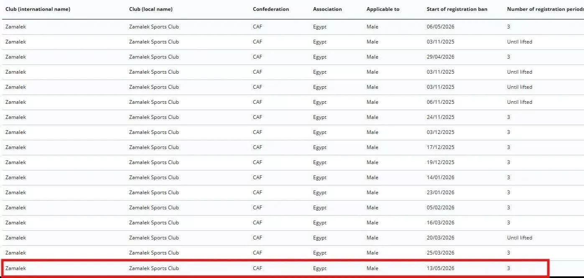Click CAF in the 29/04/2026 row
The image size is (584, 278).
click(x=258, y=57)
